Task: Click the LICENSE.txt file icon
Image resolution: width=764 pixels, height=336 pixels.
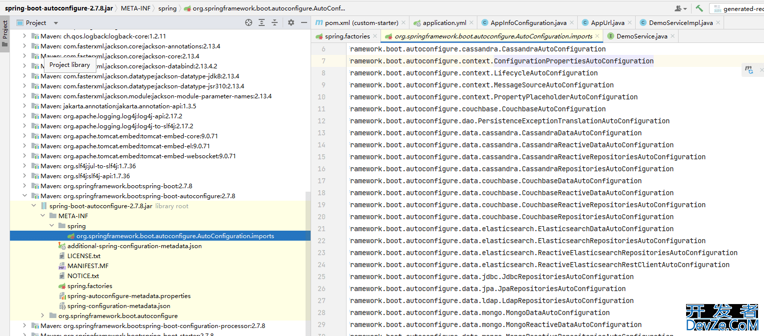Action: (62, 256)
